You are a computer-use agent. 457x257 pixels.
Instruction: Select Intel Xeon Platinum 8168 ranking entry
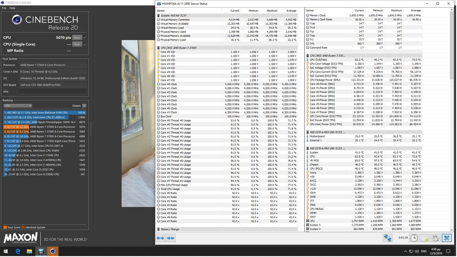click(45, 113)
